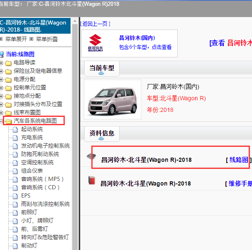Click the 厂家:昌河铃木(国内) text
The height and width of the screenshot is (250, 252).
173,87
